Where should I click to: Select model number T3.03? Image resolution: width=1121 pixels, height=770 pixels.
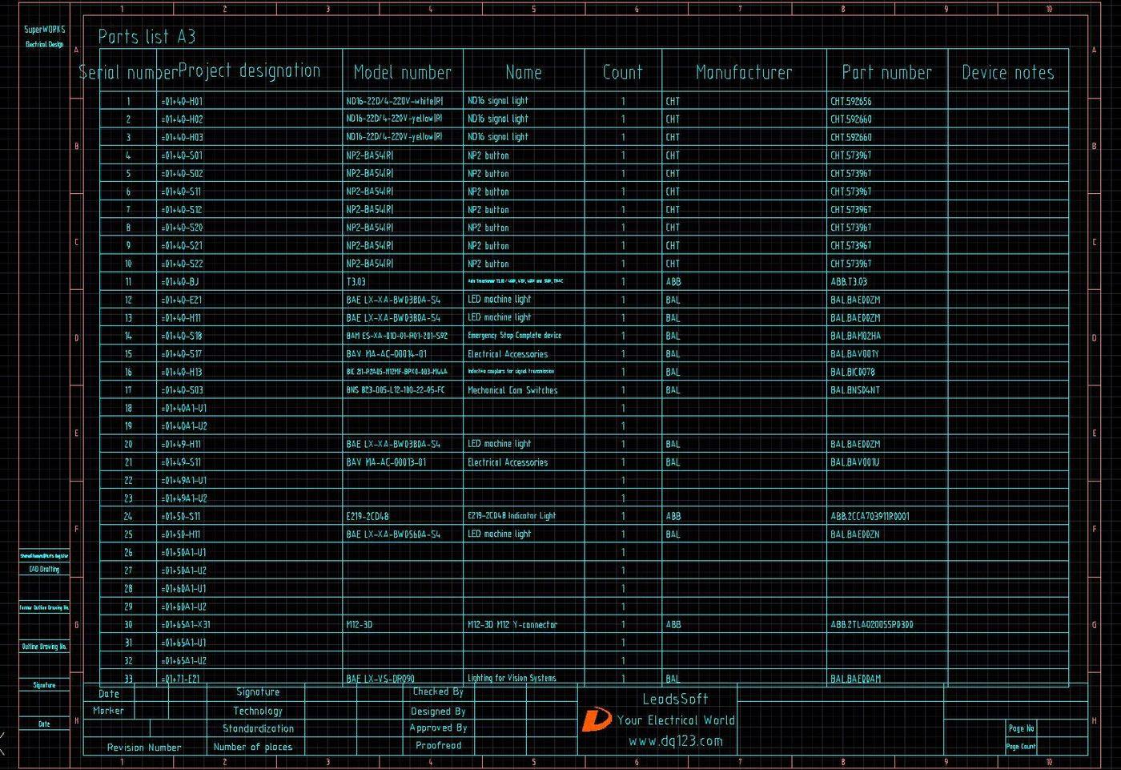click(x=356, y=282)
